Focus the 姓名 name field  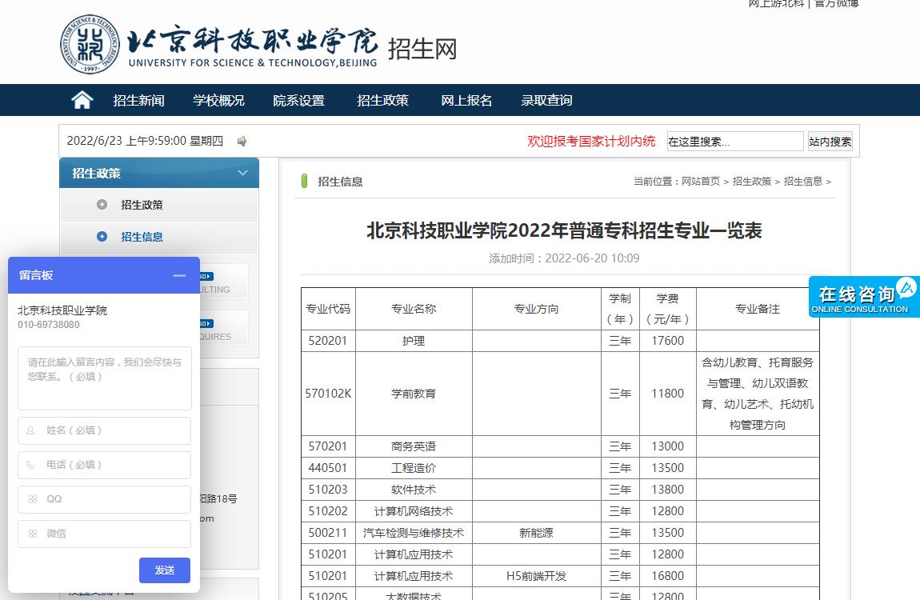pyautogui.click(x=105, y=430)
